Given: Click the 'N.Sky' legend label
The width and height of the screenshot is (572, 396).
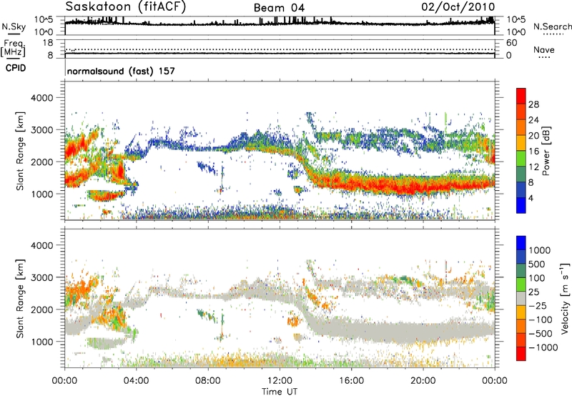Looking at the screenshot, I should [14, 26].
